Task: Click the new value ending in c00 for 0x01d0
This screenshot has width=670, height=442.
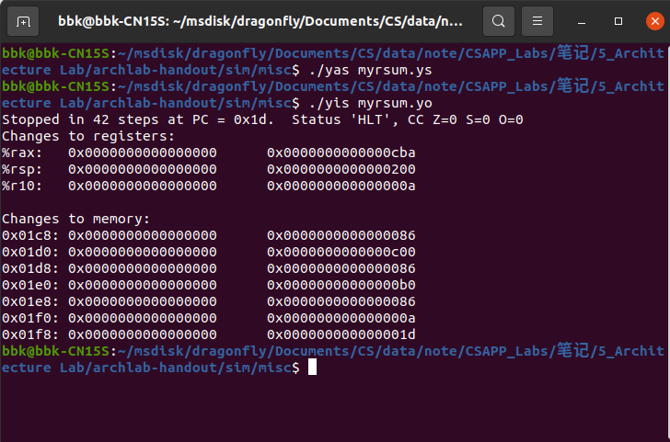Action: (341, 252)
